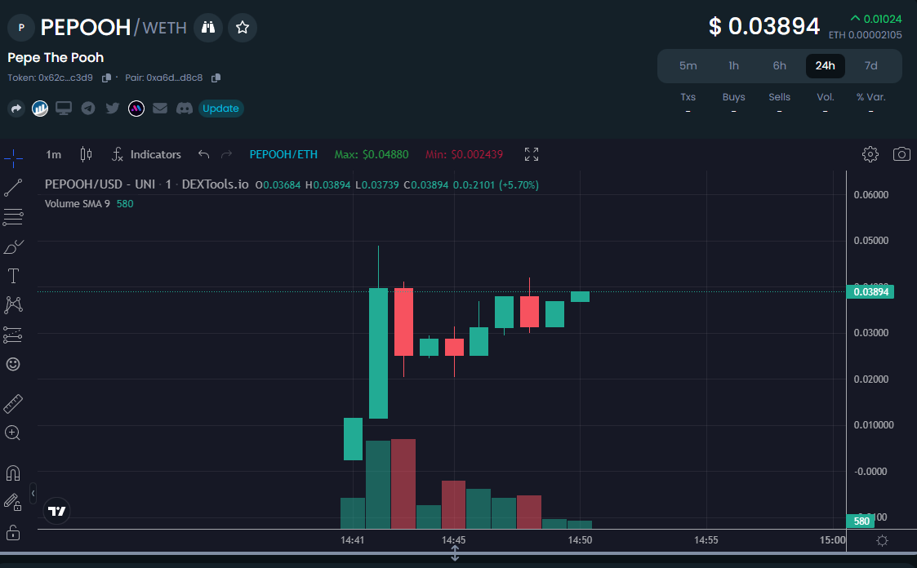Viewport: 917px width, 568px height.
Task: Take chart snapshot with camera icon
Action: pyautogui.click(x=901, y=154)
